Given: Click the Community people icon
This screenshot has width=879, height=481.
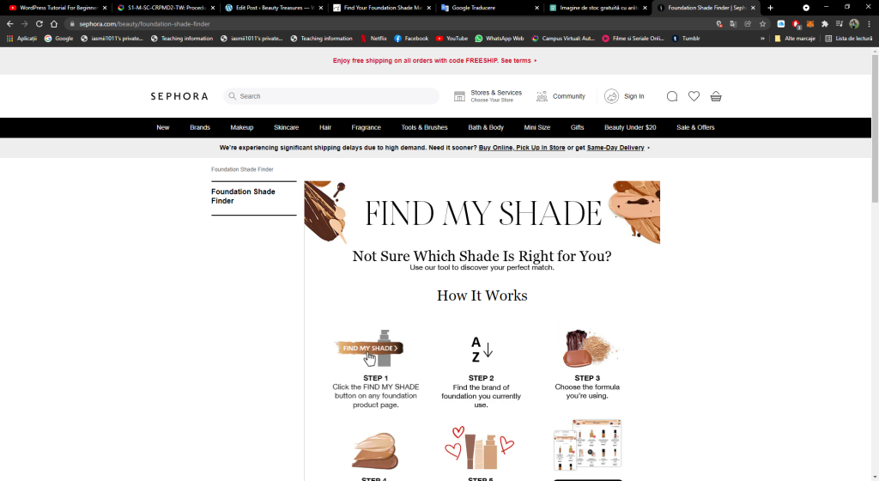Looking at the screenshot, I should click(542, 96).
